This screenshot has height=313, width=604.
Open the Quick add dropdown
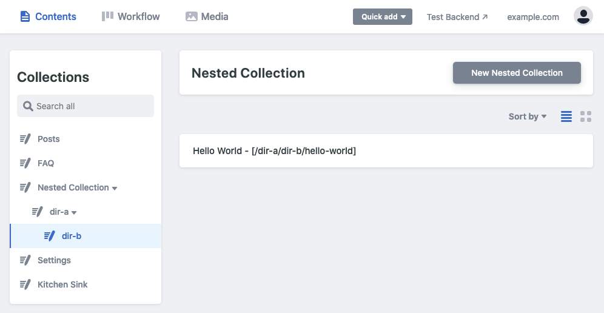(383, 17)
